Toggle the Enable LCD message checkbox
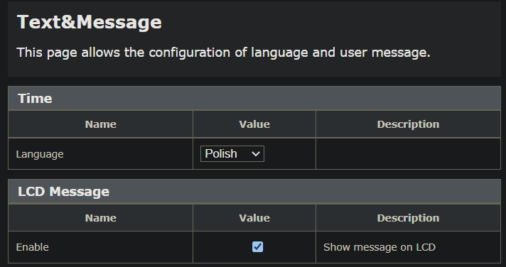The width and height of the screenshot is (506, 267). click(x=257, y=247)
